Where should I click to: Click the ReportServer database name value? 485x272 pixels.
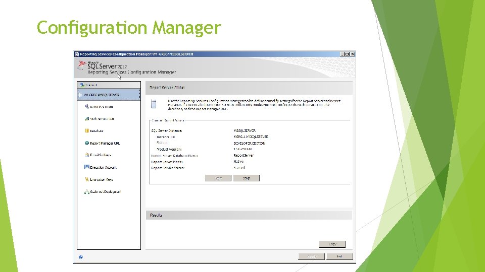pyautogui.click(x=244, y=156)
